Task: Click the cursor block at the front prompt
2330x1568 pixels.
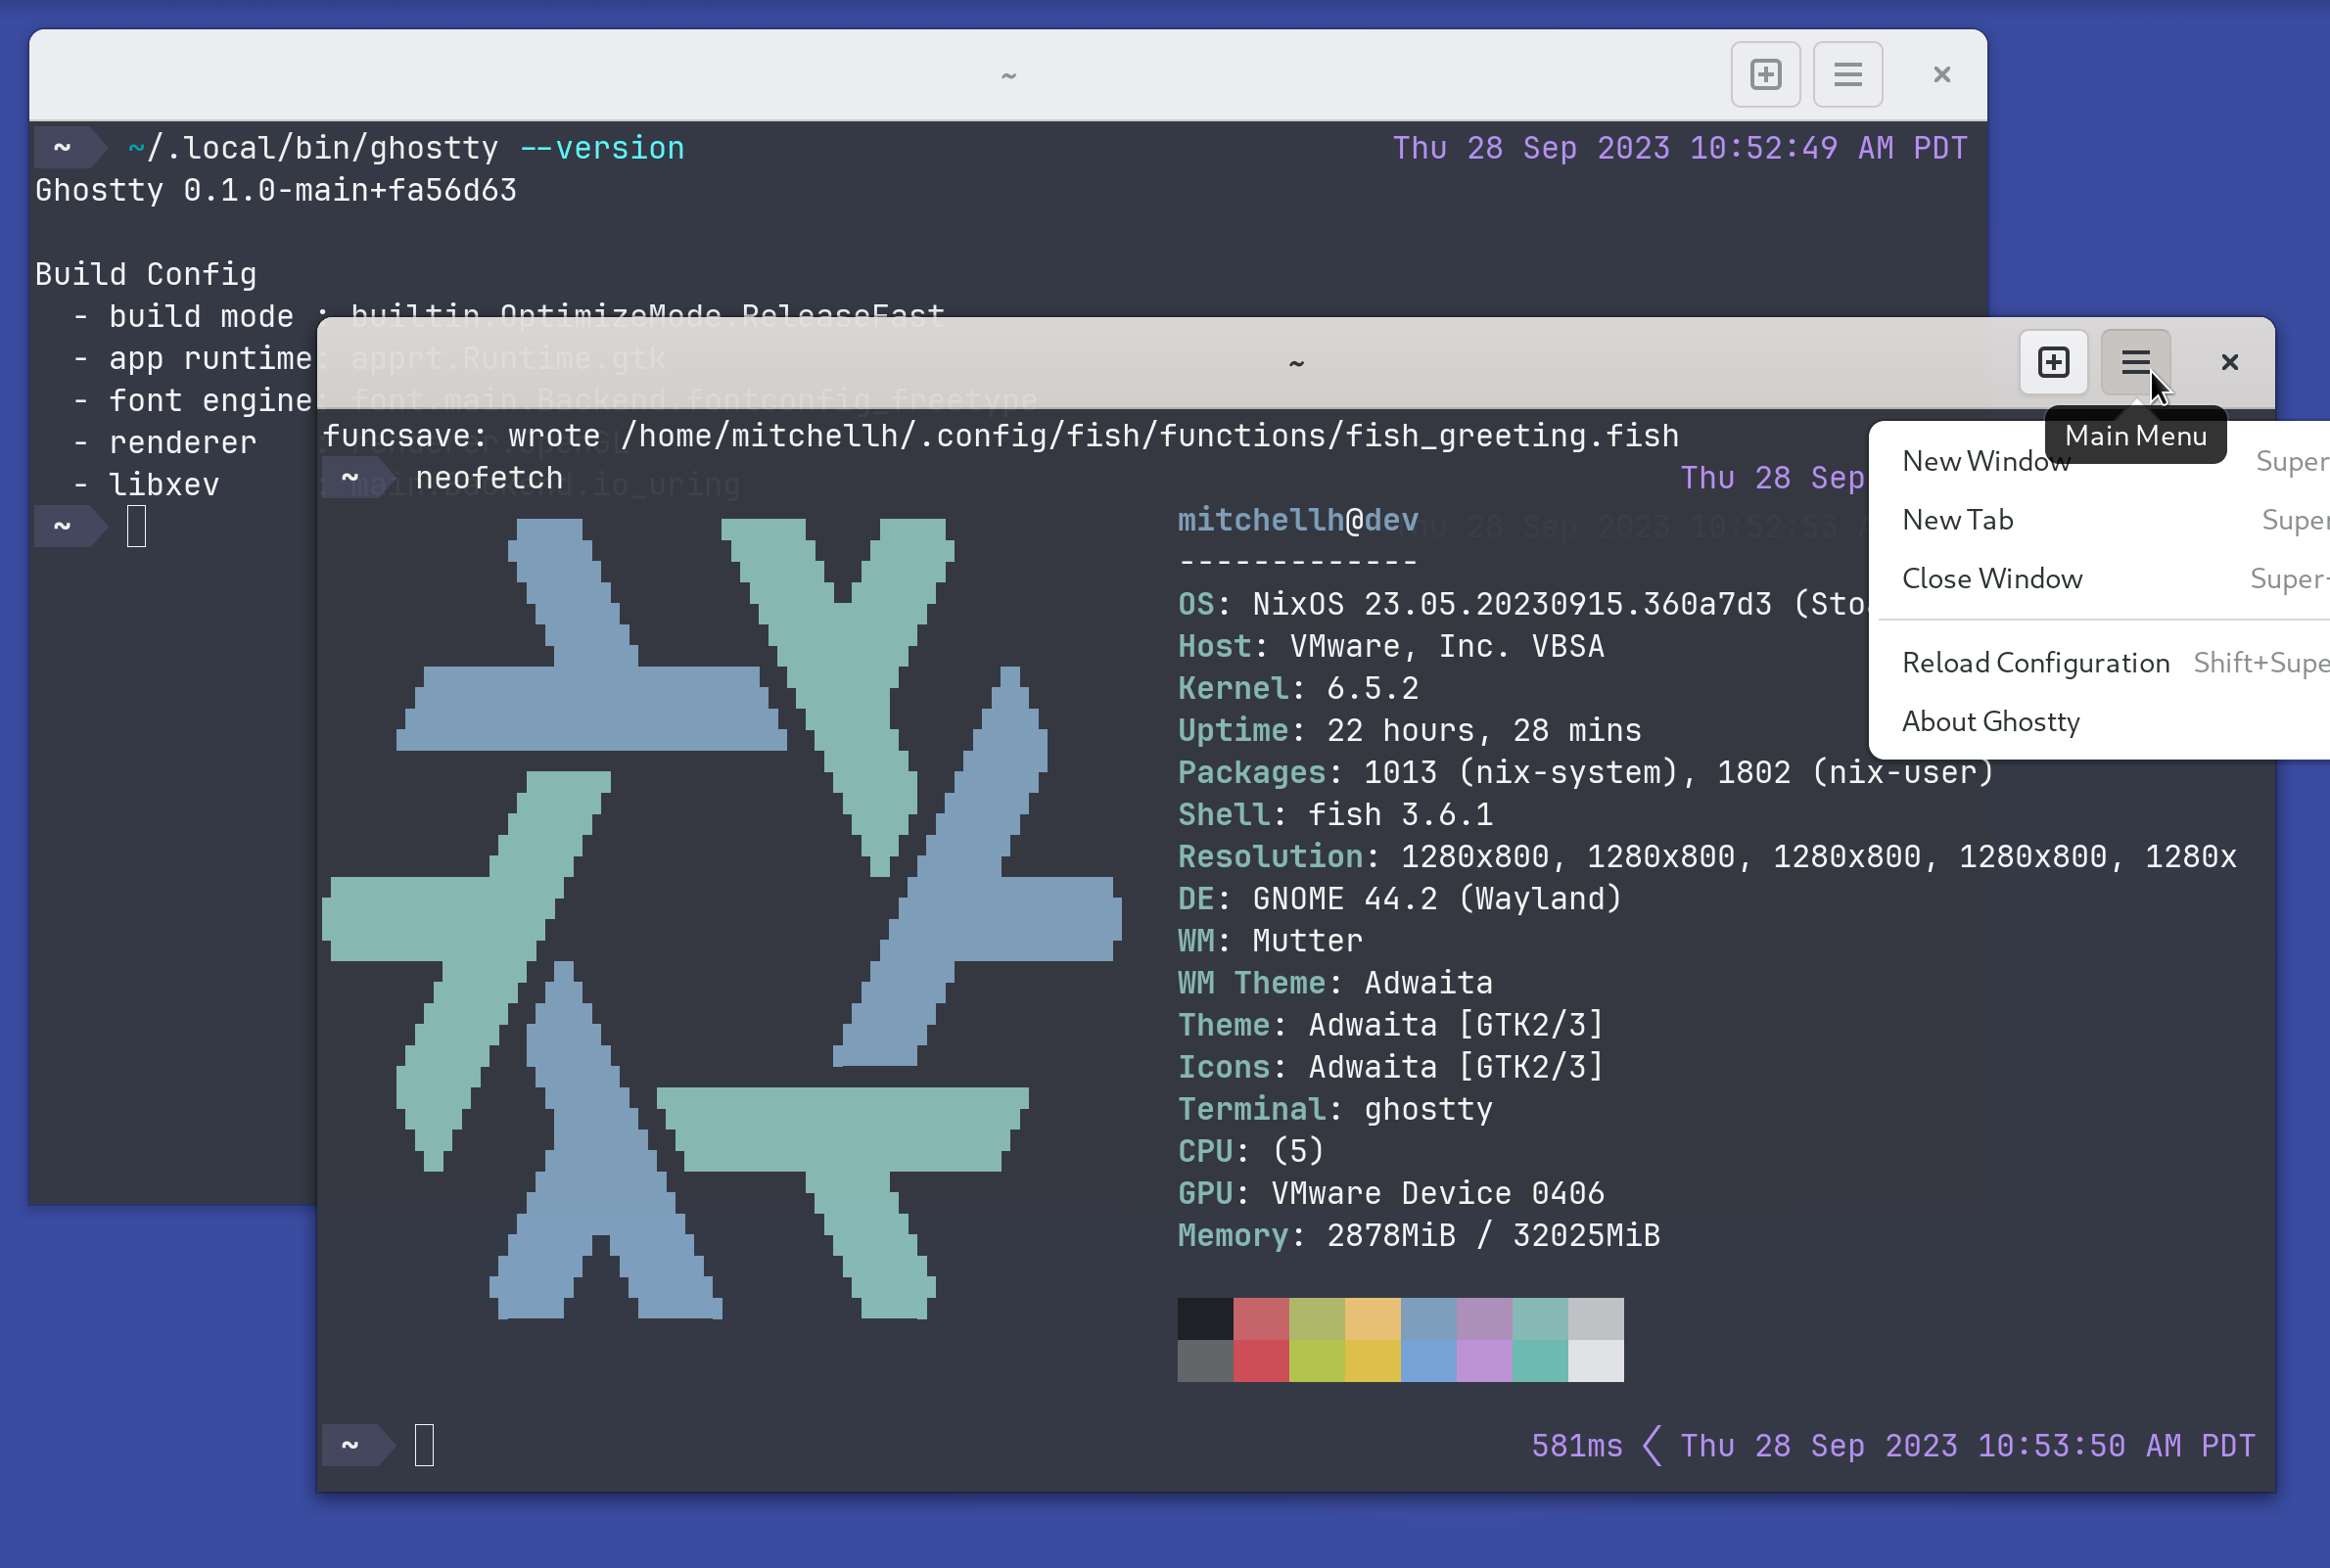Action: coord(424,1445)
